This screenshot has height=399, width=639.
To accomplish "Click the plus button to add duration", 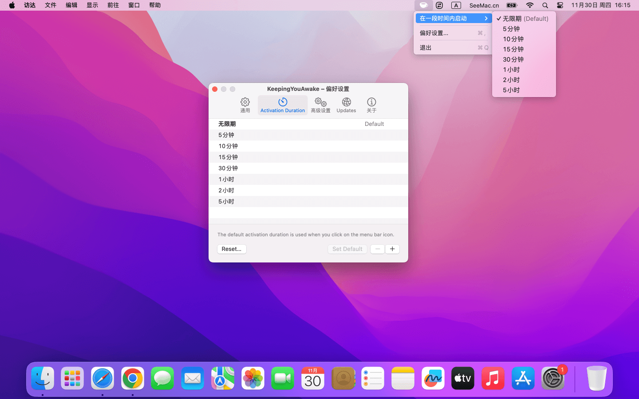I will pyautogui.click(x=392, y=249).
